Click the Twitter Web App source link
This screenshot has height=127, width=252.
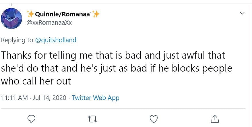tap(96, 98)
